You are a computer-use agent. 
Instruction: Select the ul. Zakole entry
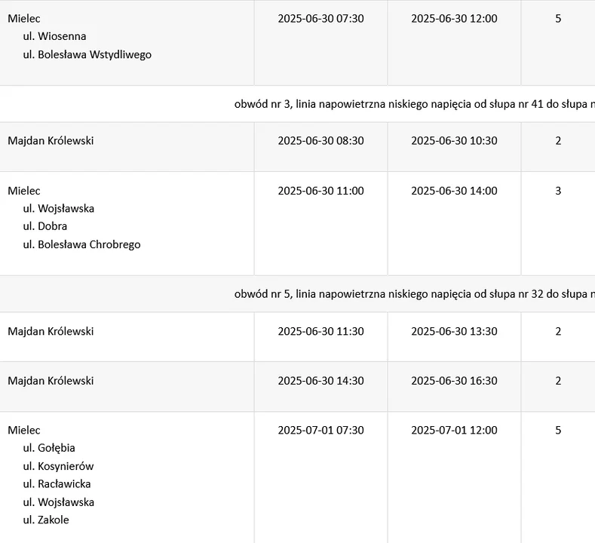(x=46, y=520)
